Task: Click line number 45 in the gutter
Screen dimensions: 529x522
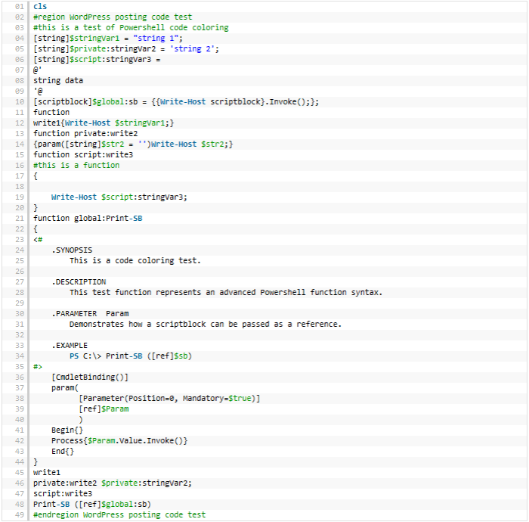Action: coord(20,472)
